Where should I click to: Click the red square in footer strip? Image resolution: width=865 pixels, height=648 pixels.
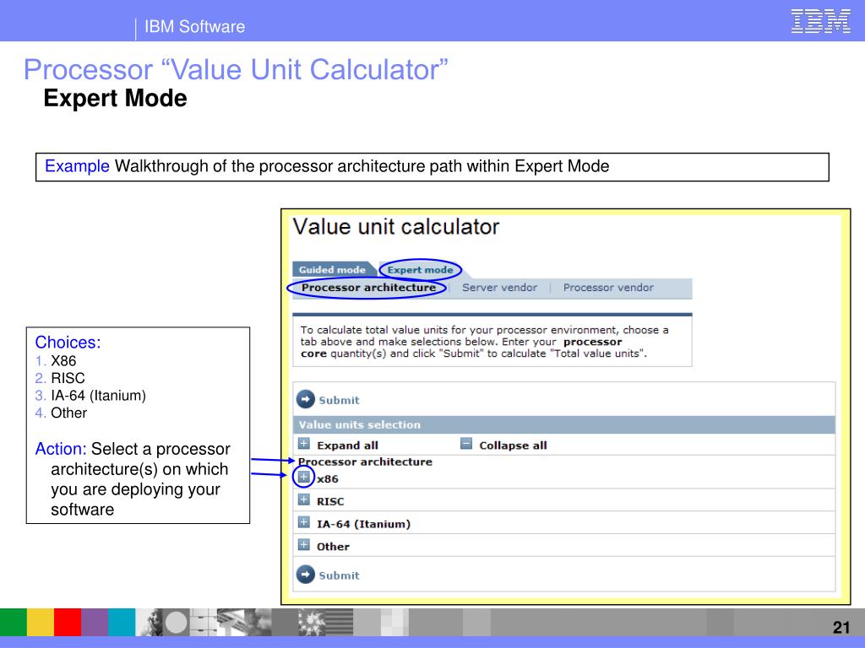click(x=68, y=622)
